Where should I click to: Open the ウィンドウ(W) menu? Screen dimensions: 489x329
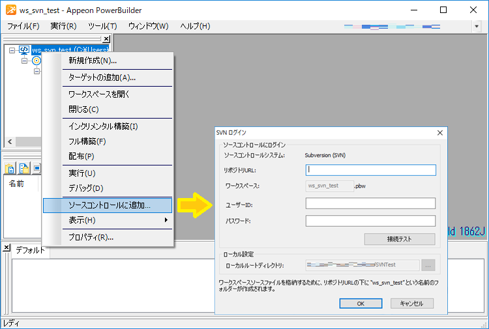click(149, 26)
